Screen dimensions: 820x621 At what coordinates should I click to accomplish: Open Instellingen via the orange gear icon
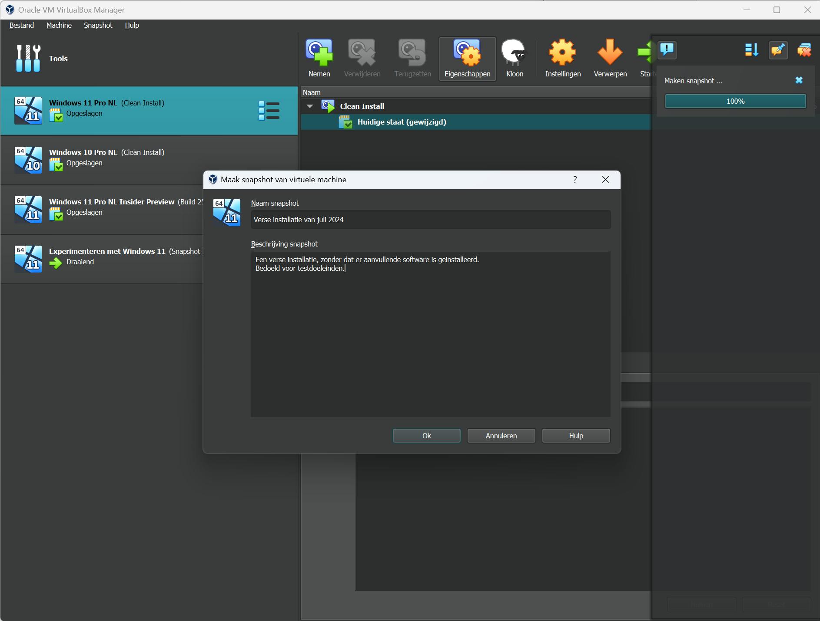563,53
